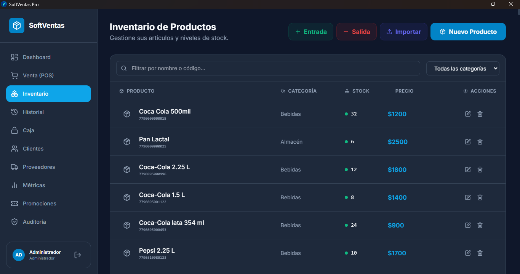Click the Métricas bar chart icon
This screenshot has height=274, width=520.
14,185
